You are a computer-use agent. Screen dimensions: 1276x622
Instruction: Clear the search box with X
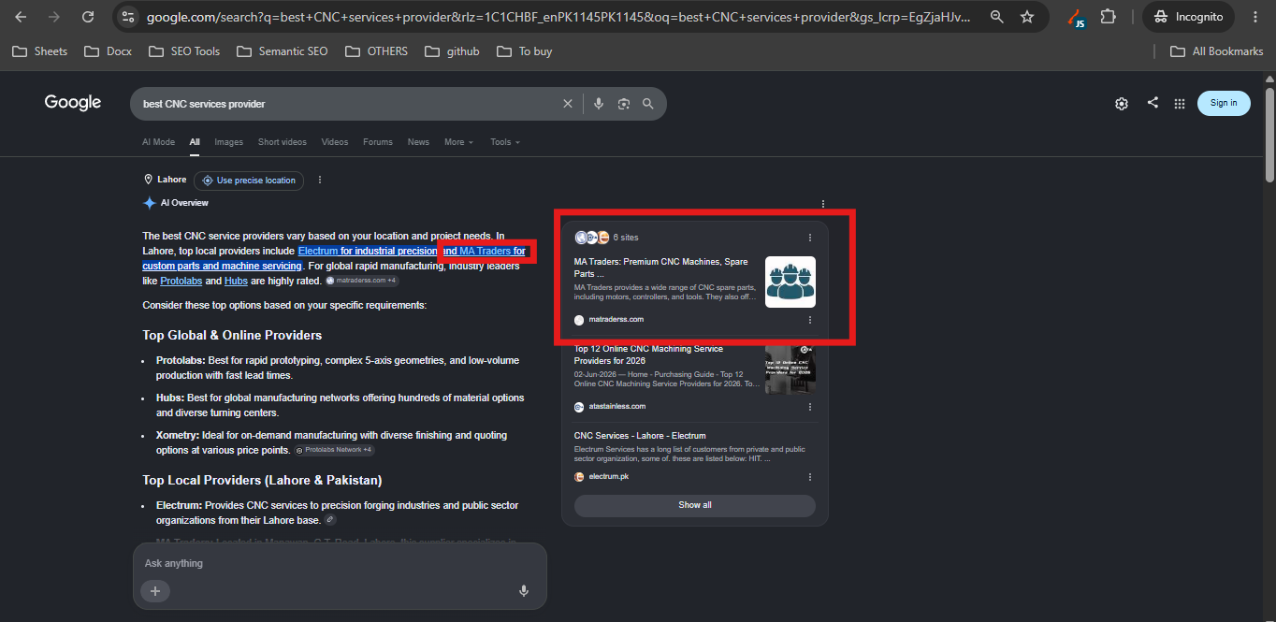click(x=567, y=104)
